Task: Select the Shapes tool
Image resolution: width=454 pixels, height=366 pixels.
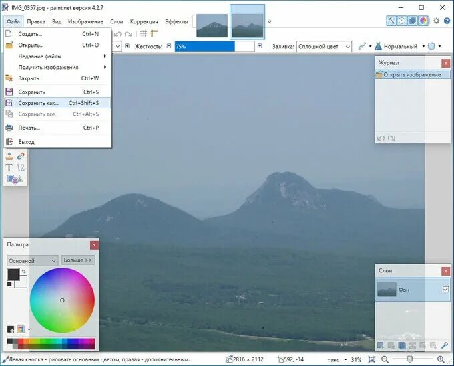Action: point(15,179)
